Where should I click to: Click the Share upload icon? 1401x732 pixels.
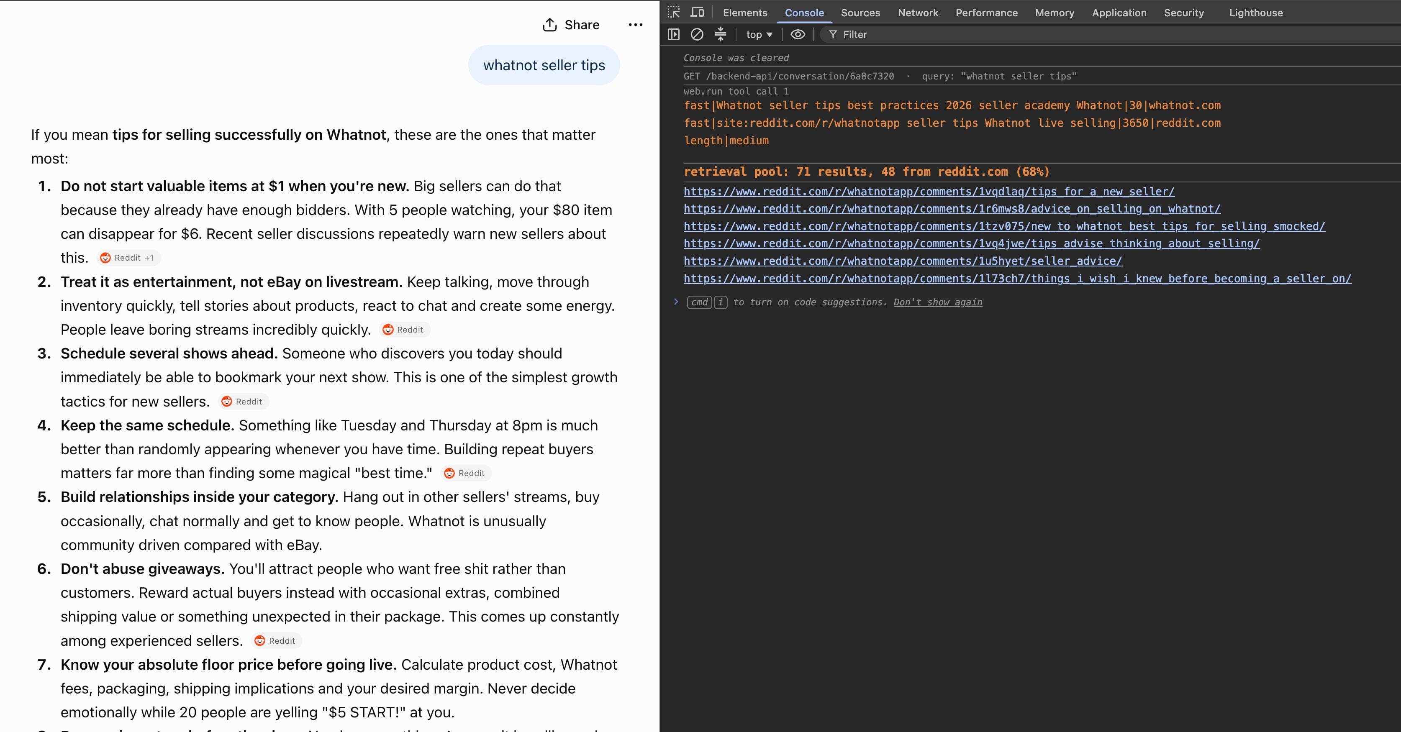[550, 25]
